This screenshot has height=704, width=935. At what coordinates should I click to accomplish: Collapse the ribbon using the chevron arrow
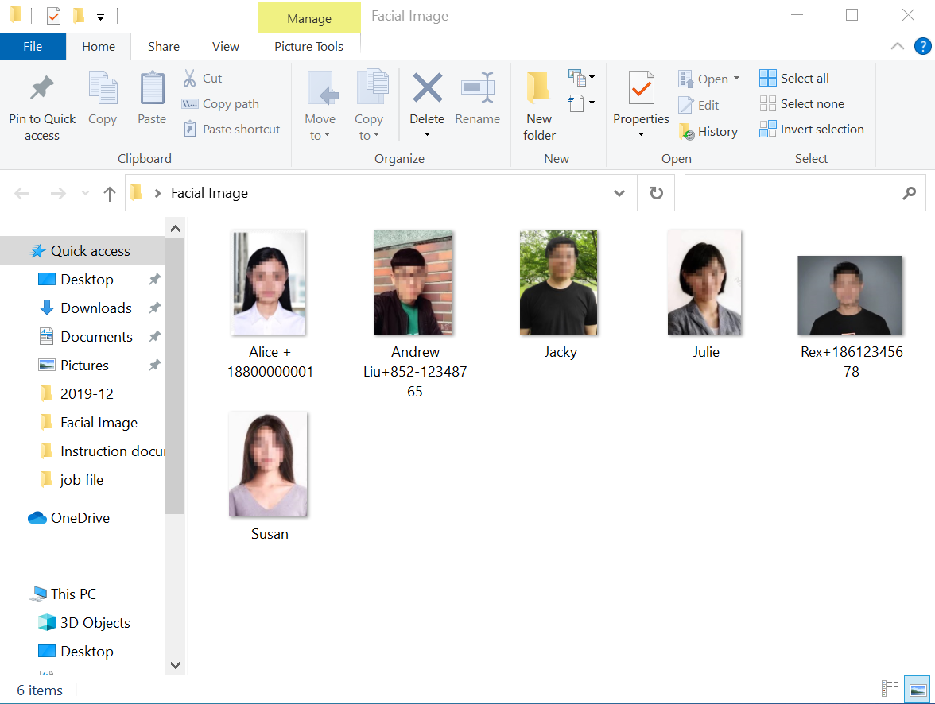pos(898,47)
